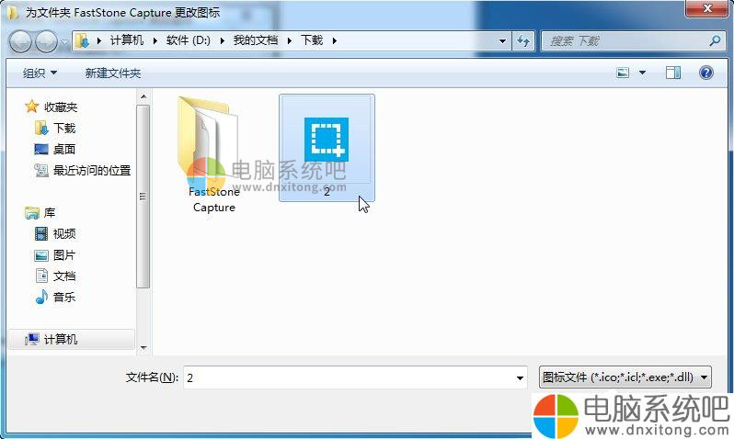The height and width of the screenshot is (439, 734).
Task: Click the change view icon in toolbar
Action: [x=623, y=73]
